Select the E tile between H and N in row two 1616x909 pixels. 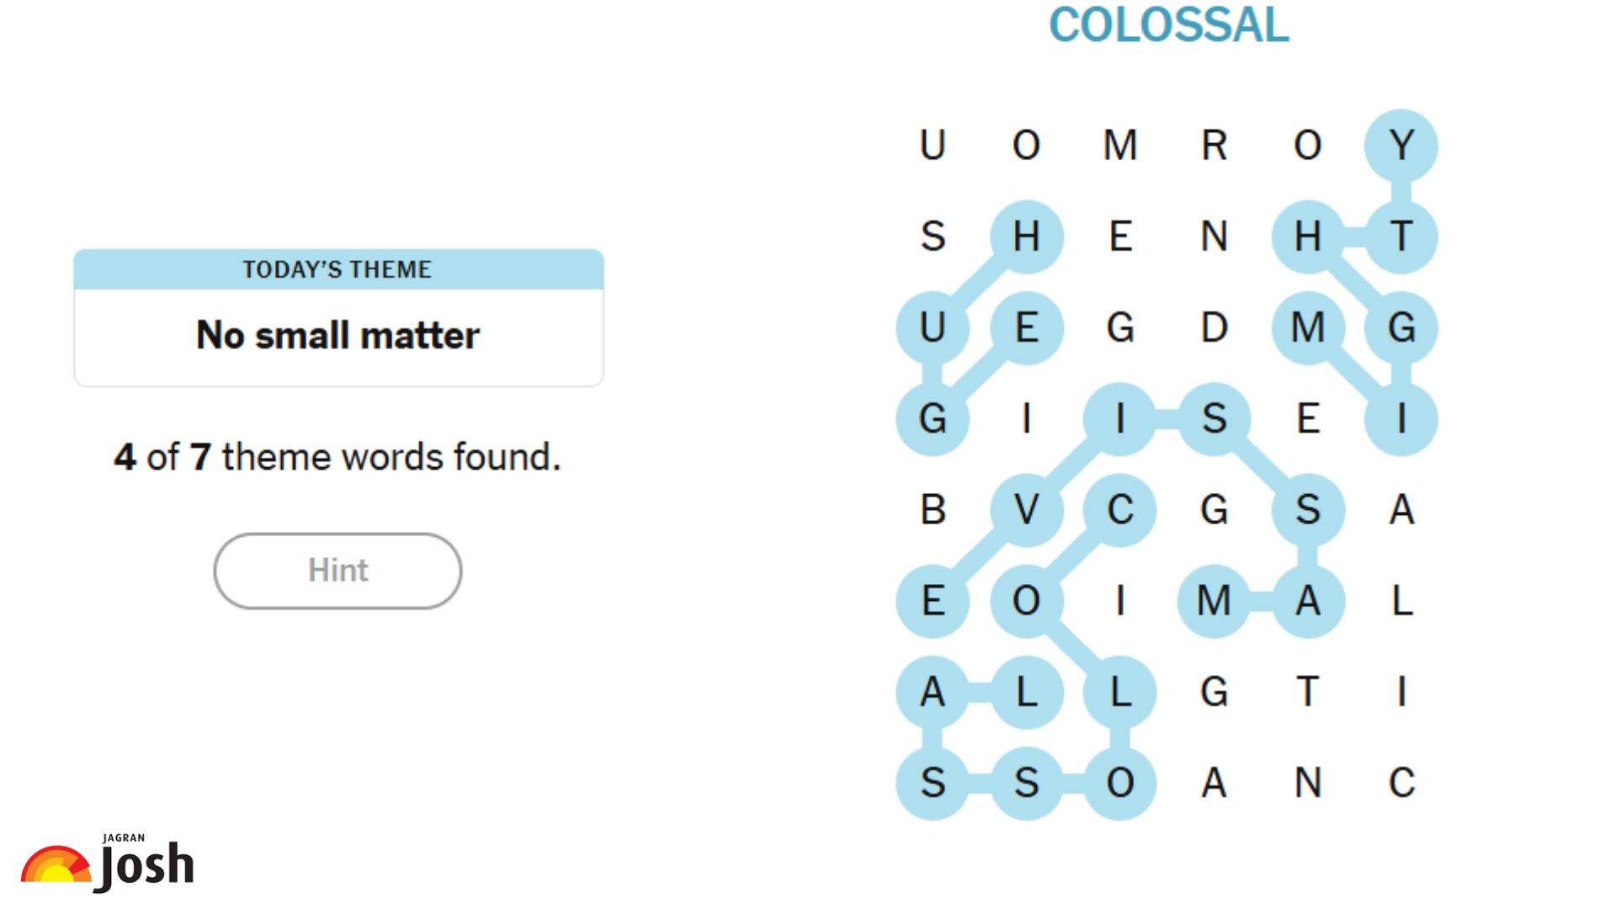[1119, 237]
